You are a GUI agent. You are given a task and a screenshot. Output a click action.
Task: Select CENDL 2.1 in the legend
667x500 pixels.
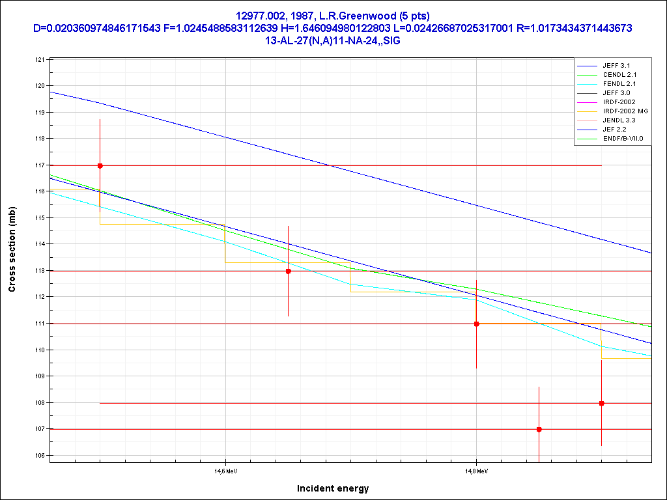coord(618,75)
